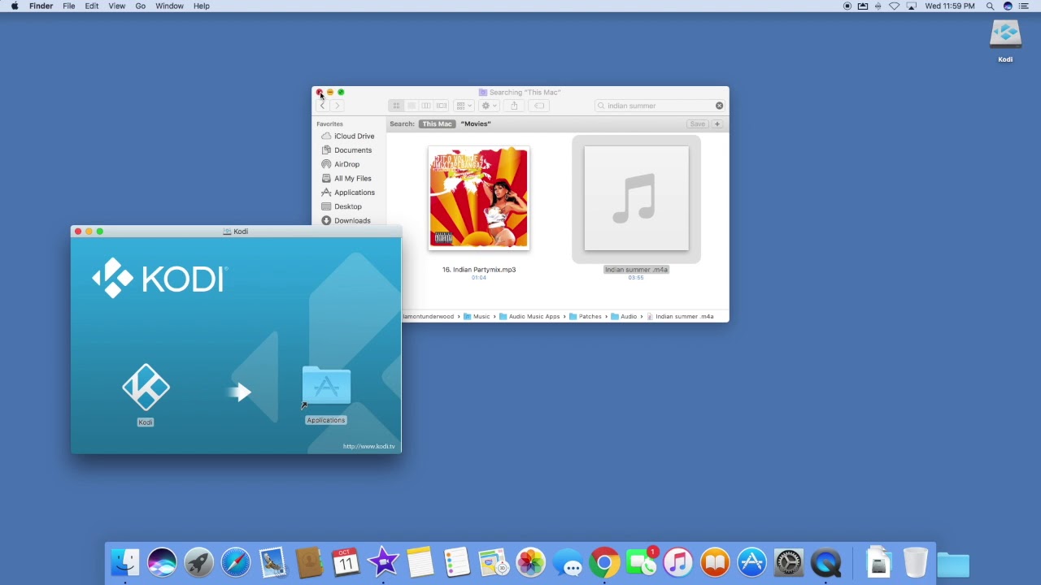Open iTunes music note icon in dock
Screen dimensions: 1041x585
(677, 562)
